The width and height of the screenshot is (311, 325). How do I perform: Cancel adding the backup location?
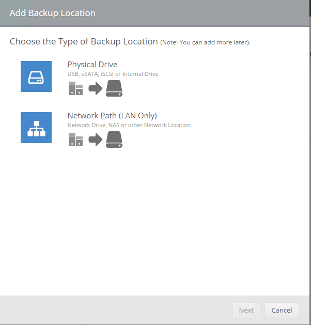[282, 310]
